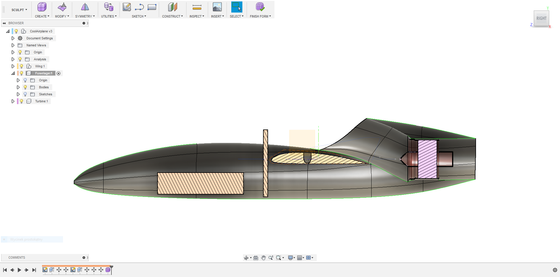Open the SKETCH menu label

[139, 16]
